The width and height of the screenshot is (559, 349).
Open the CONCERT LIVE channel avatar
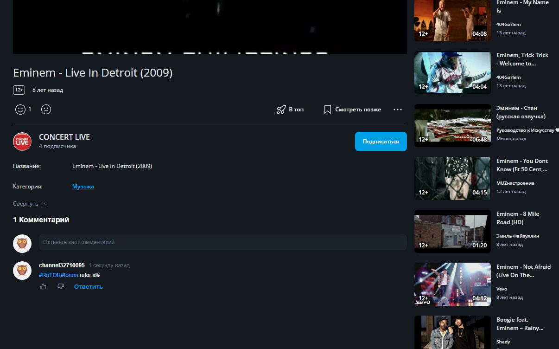tap(22, 142)
